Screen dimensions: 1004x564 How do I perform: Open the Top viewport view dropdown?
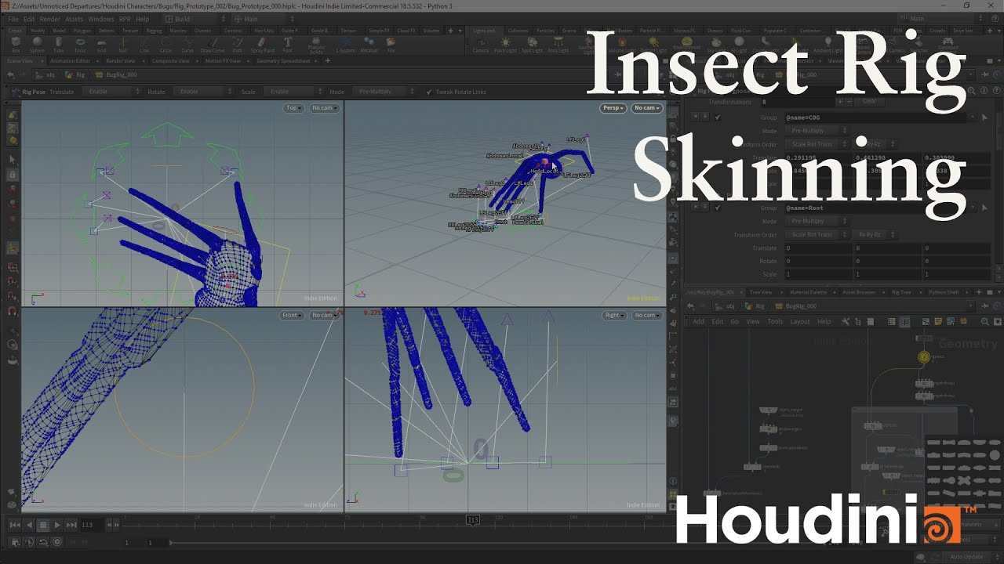[294, 108]
